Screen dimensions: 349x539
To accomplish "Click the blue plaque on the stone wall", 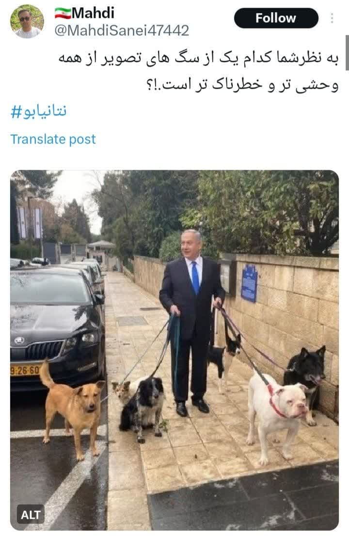I will coord(249,283).
